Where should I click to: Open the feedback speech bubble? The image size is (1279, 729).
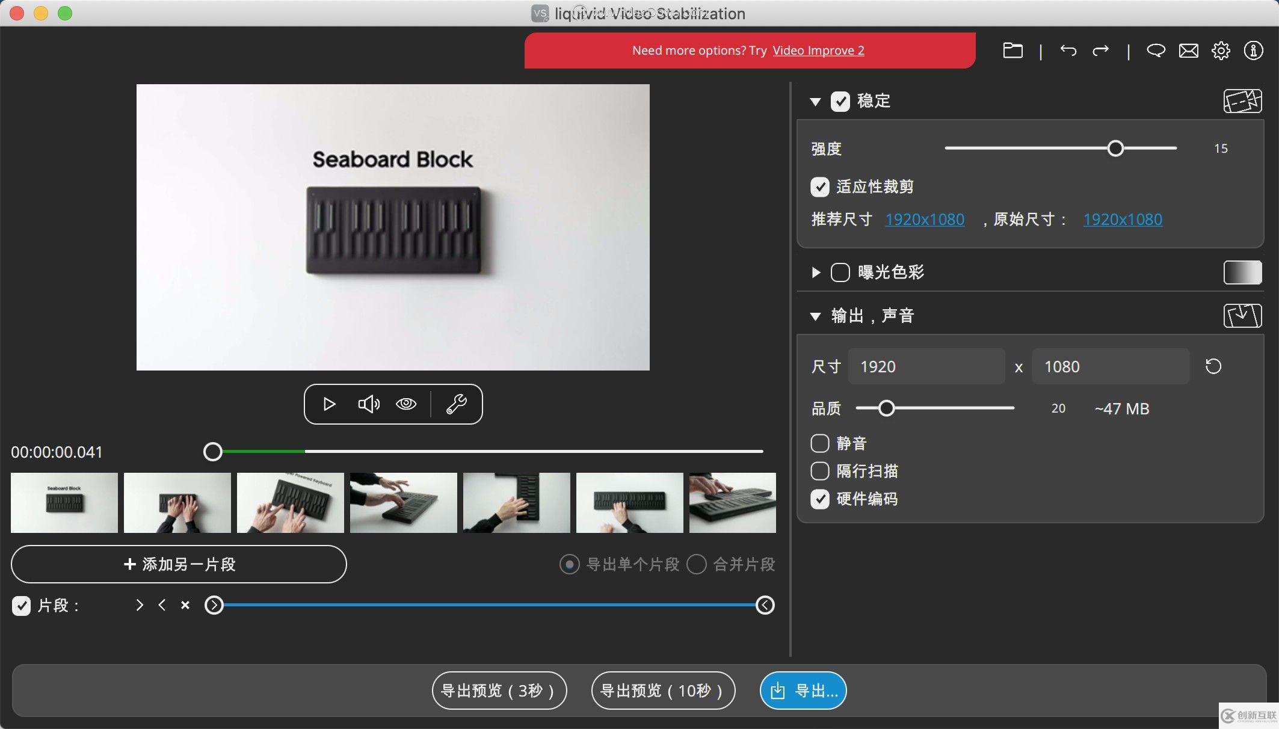1156,51
